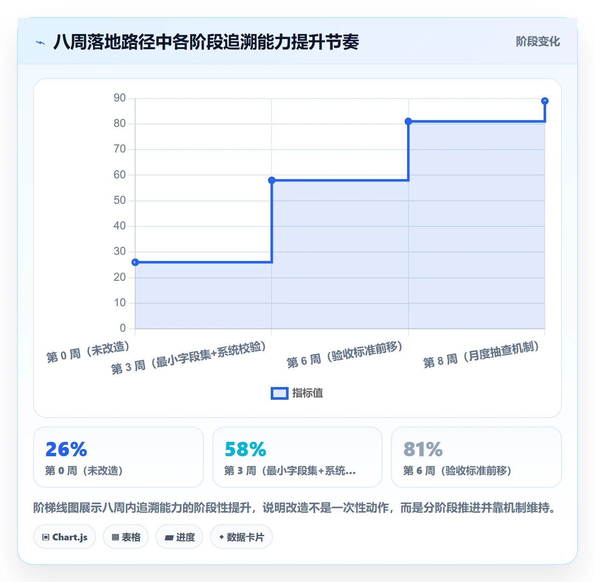
Task: Click x-axis label 第 0 周（未改造）
Action: click(x=88, y=352)
